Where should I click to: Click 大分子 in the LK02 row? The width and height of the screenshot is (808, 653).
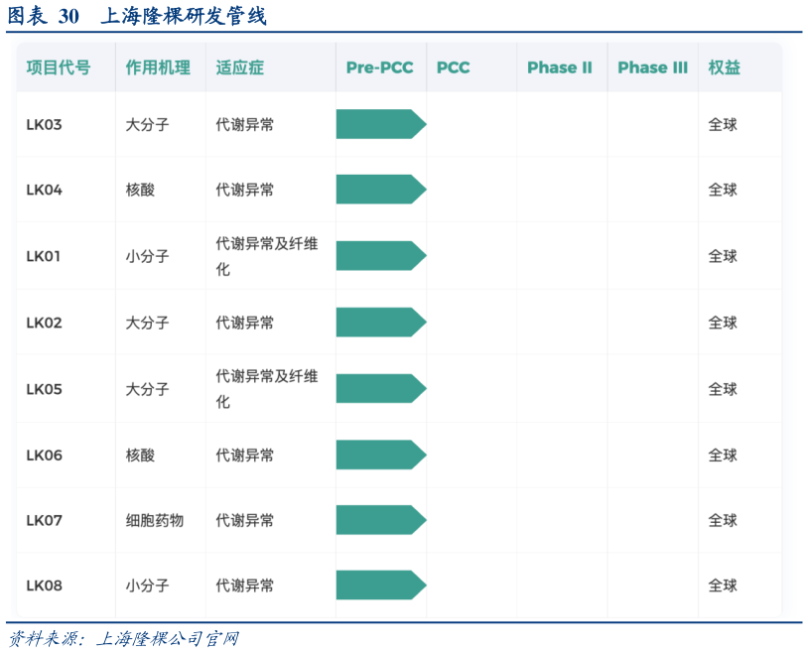(147, 323)
